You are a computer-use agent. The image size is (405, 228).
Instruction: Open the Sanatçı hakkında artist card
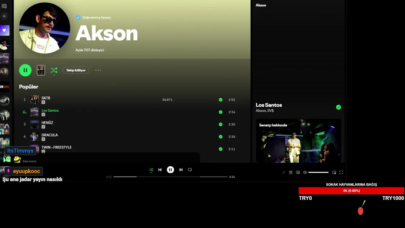298,141
